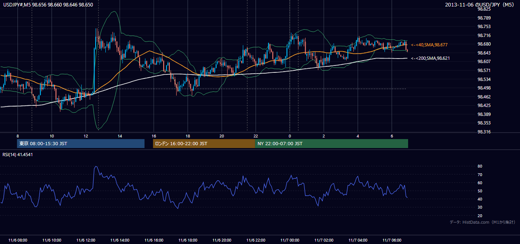Image resolution: width=520 pixels, height=244 pixels.
Task: Click price axis value 98.643
Action: click(x=484, y=53)
